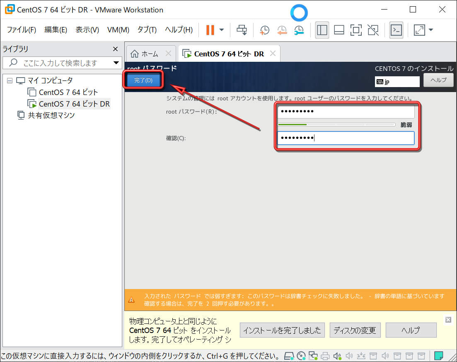The width and height of the screenshot is (457, 362).
Task: Select マイ コンピュータ in the library
Action: (x=50, y=80)
